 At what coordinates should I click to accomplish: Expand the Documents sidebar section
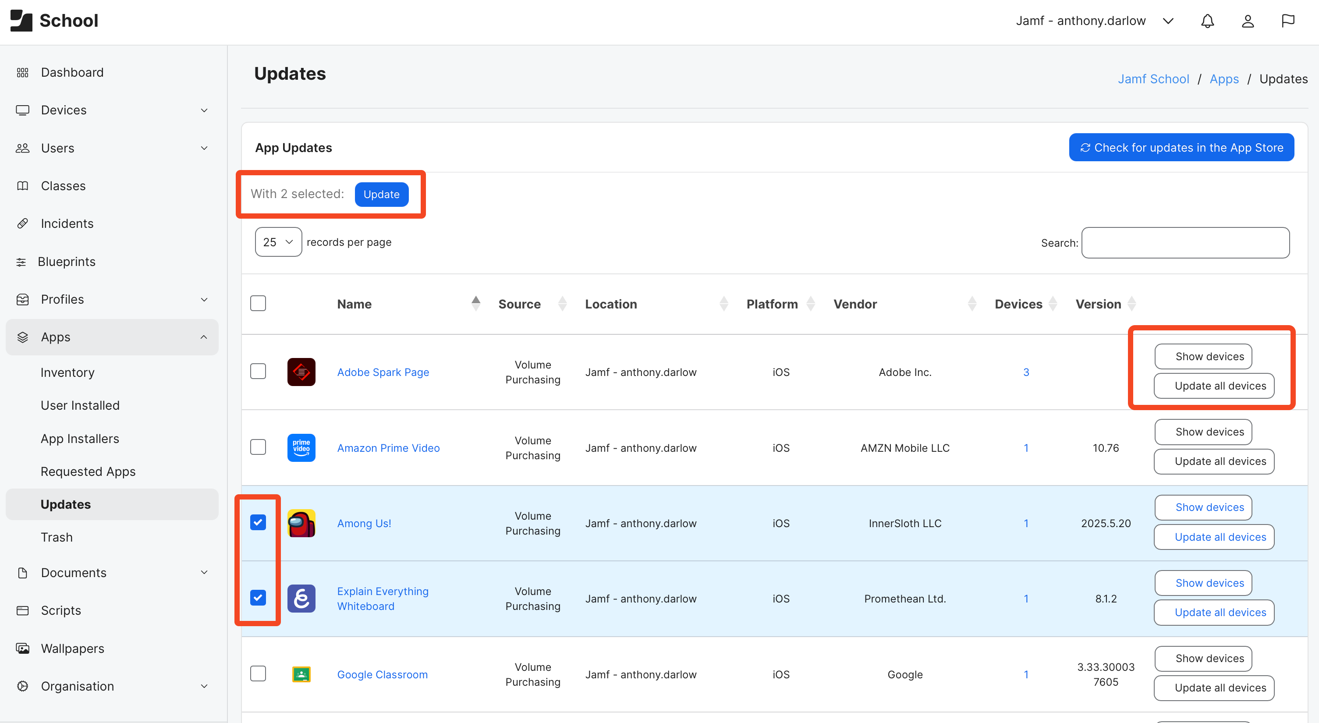tap(204, 572)
